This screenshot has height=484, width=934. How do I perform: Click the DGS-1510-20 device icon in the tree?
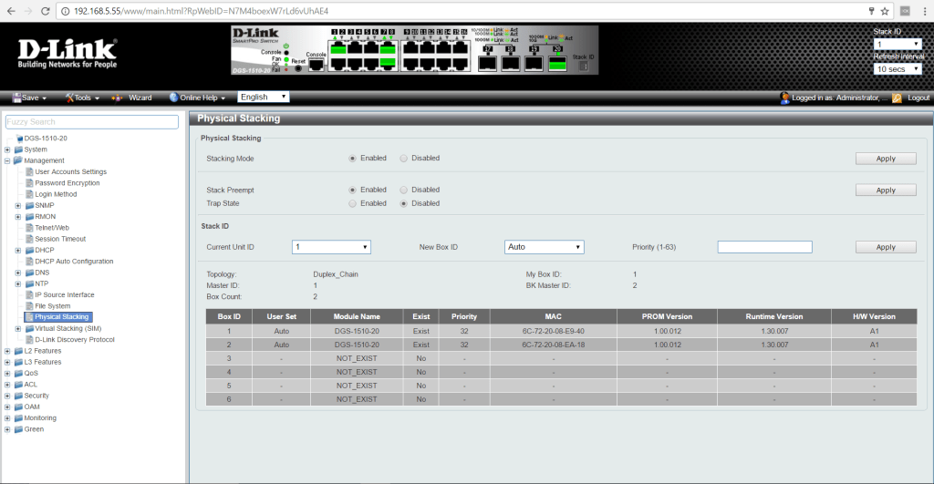click(x=17, y=139)
